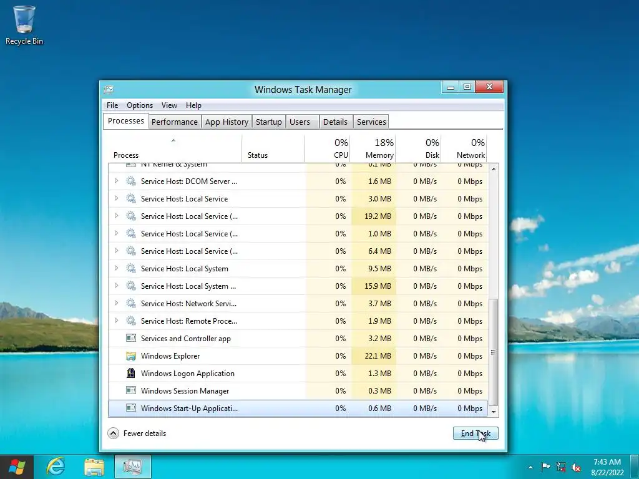Click the Task Manager taskbar button

click(132, 467)
